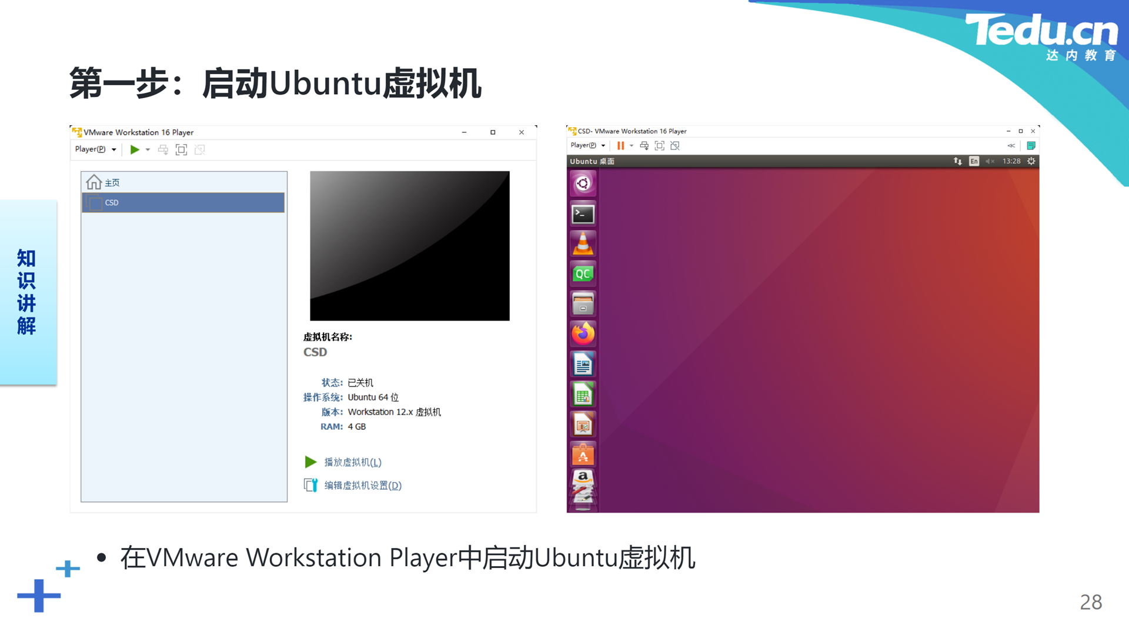Click fullscreen icon in CSD window toolbar
The image size is (1129, 635).
pos(660,145)
